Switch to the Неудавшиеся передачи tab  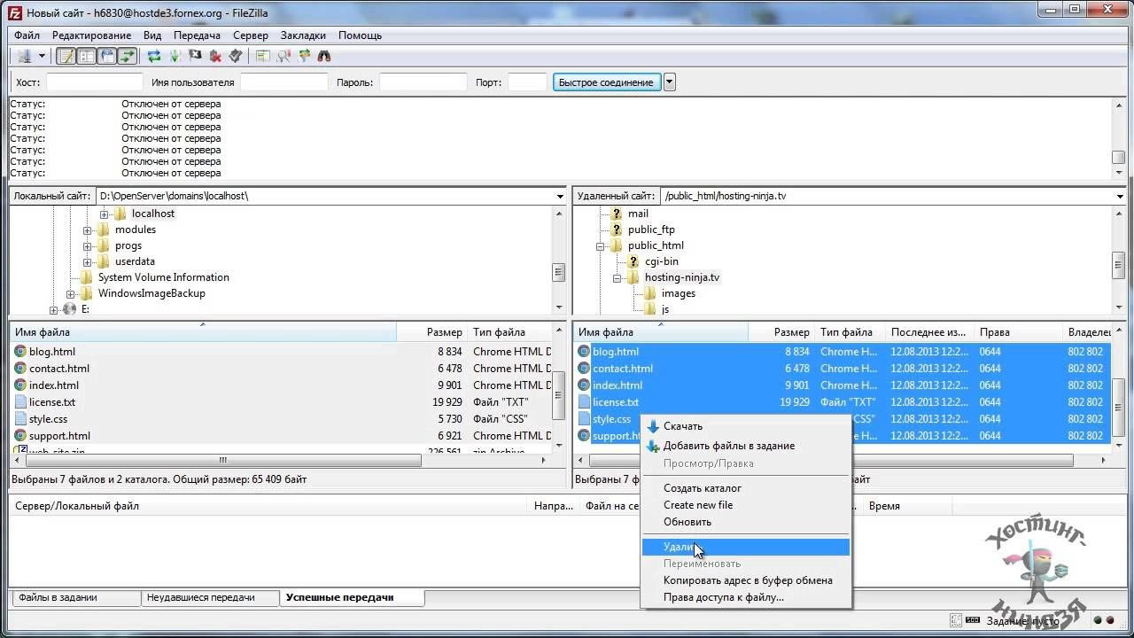(x=200, y=597)
